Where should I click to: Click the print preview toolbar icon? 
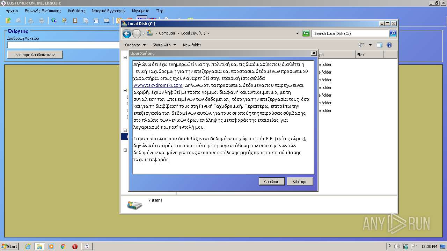(x=31, y=21)
